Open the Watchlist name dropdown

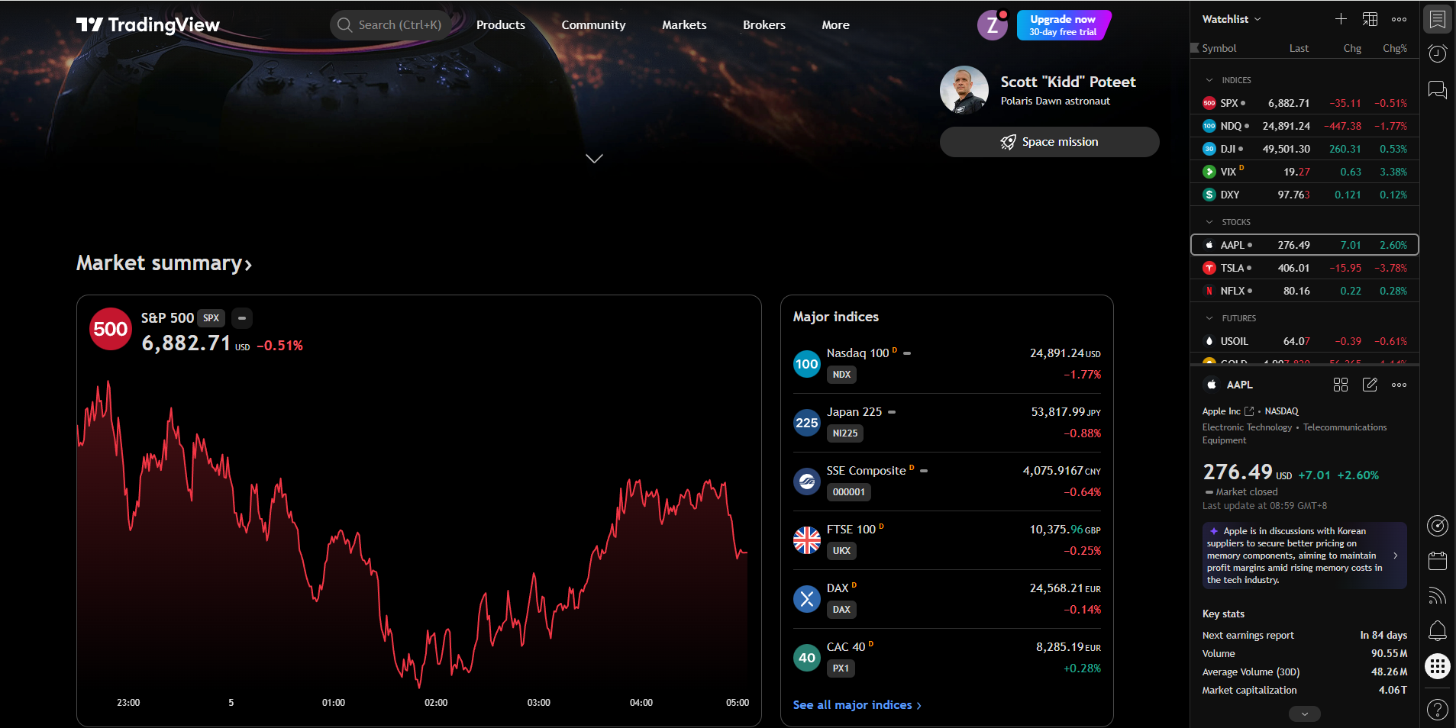click(1231, 19)
